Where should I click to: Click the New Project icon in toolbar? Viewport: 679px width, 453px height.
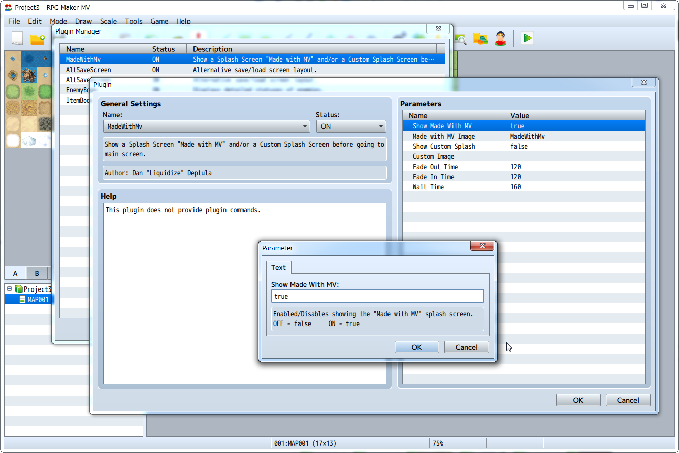click(18, 39)
